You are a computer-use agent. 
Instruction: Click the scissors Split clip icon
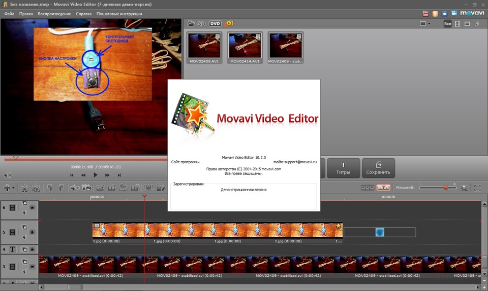(x=24, y=188)
